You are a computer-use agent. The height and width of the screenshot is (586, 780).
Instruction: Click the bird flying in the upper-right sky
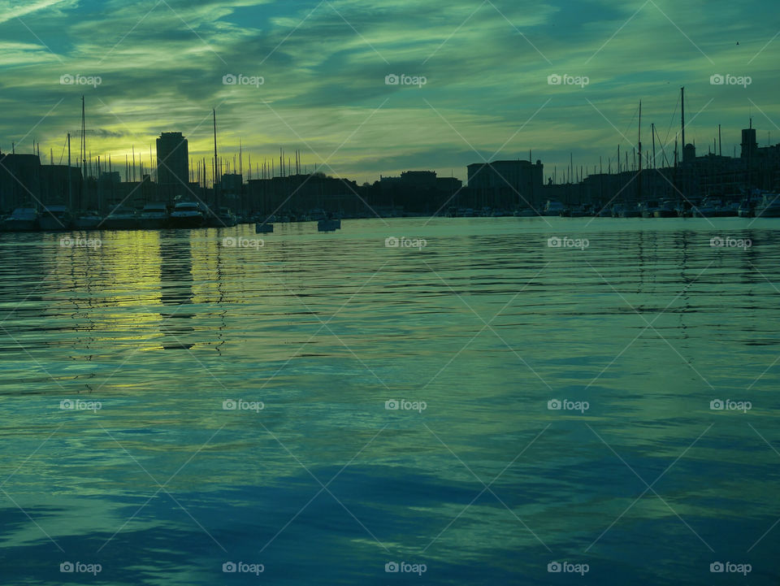pyautogui.click(x=737, y=42)
